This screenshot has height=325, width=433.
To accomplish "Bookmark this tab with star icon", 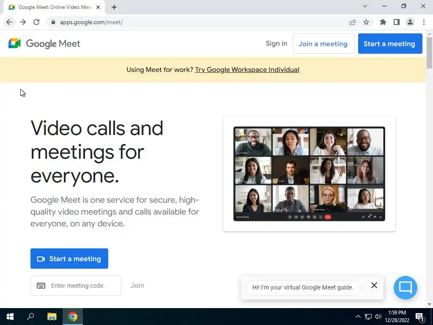I will pyautogui.click(x=366, y=22).
